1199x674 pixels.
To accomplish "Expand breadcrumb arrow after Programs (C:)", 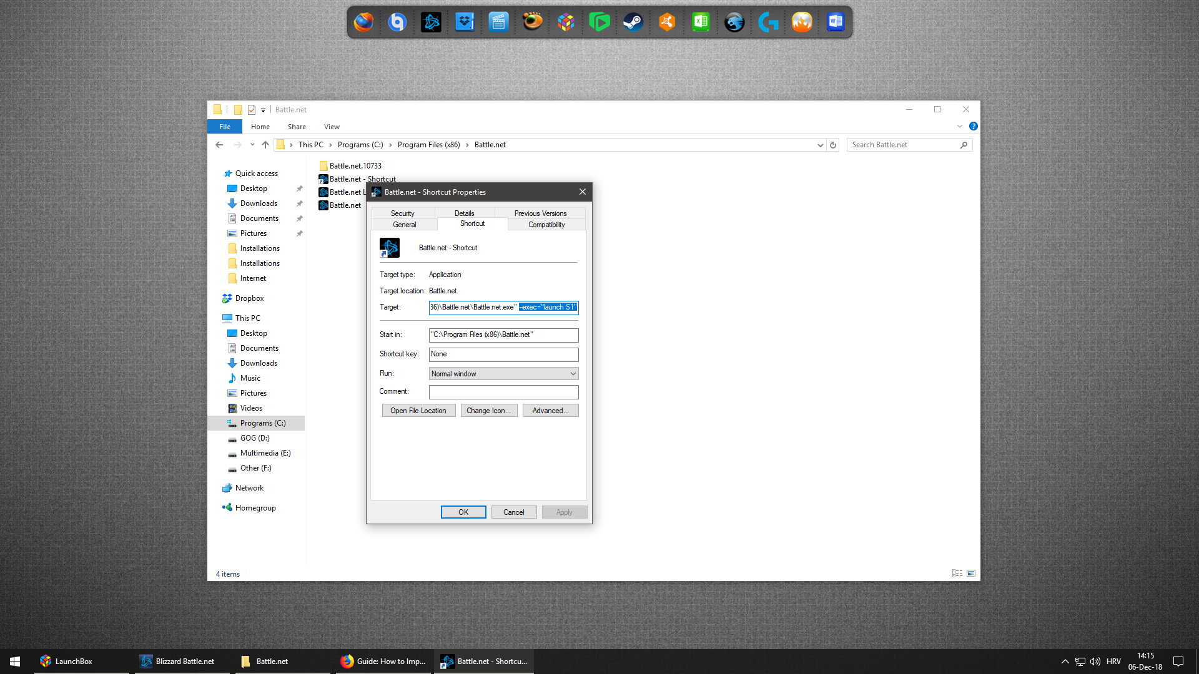I will (391, 145).
